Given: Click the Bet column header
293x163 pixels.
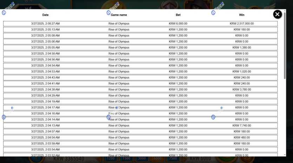Looking at the screenshot, I should click(x=178, y=15).
